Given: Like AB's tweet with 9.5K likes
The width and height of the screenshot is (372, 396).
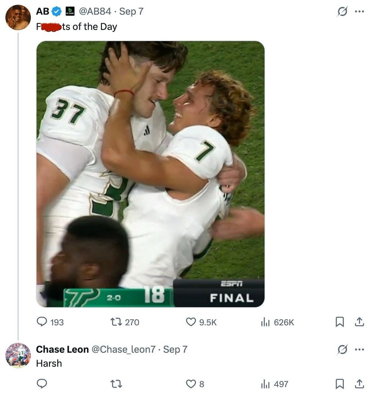Looking at the screenshot, I should click(191, 322).
